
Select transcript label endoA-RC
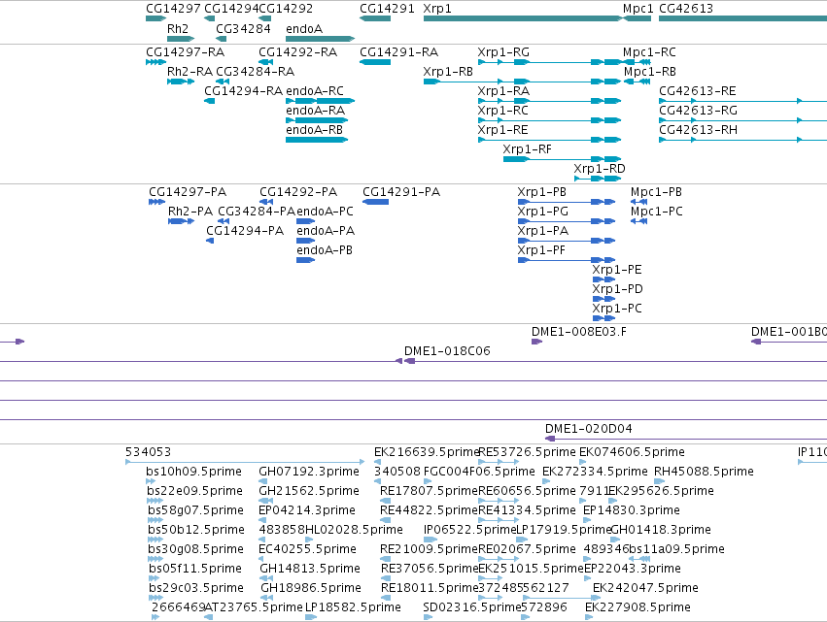[314, 91]
